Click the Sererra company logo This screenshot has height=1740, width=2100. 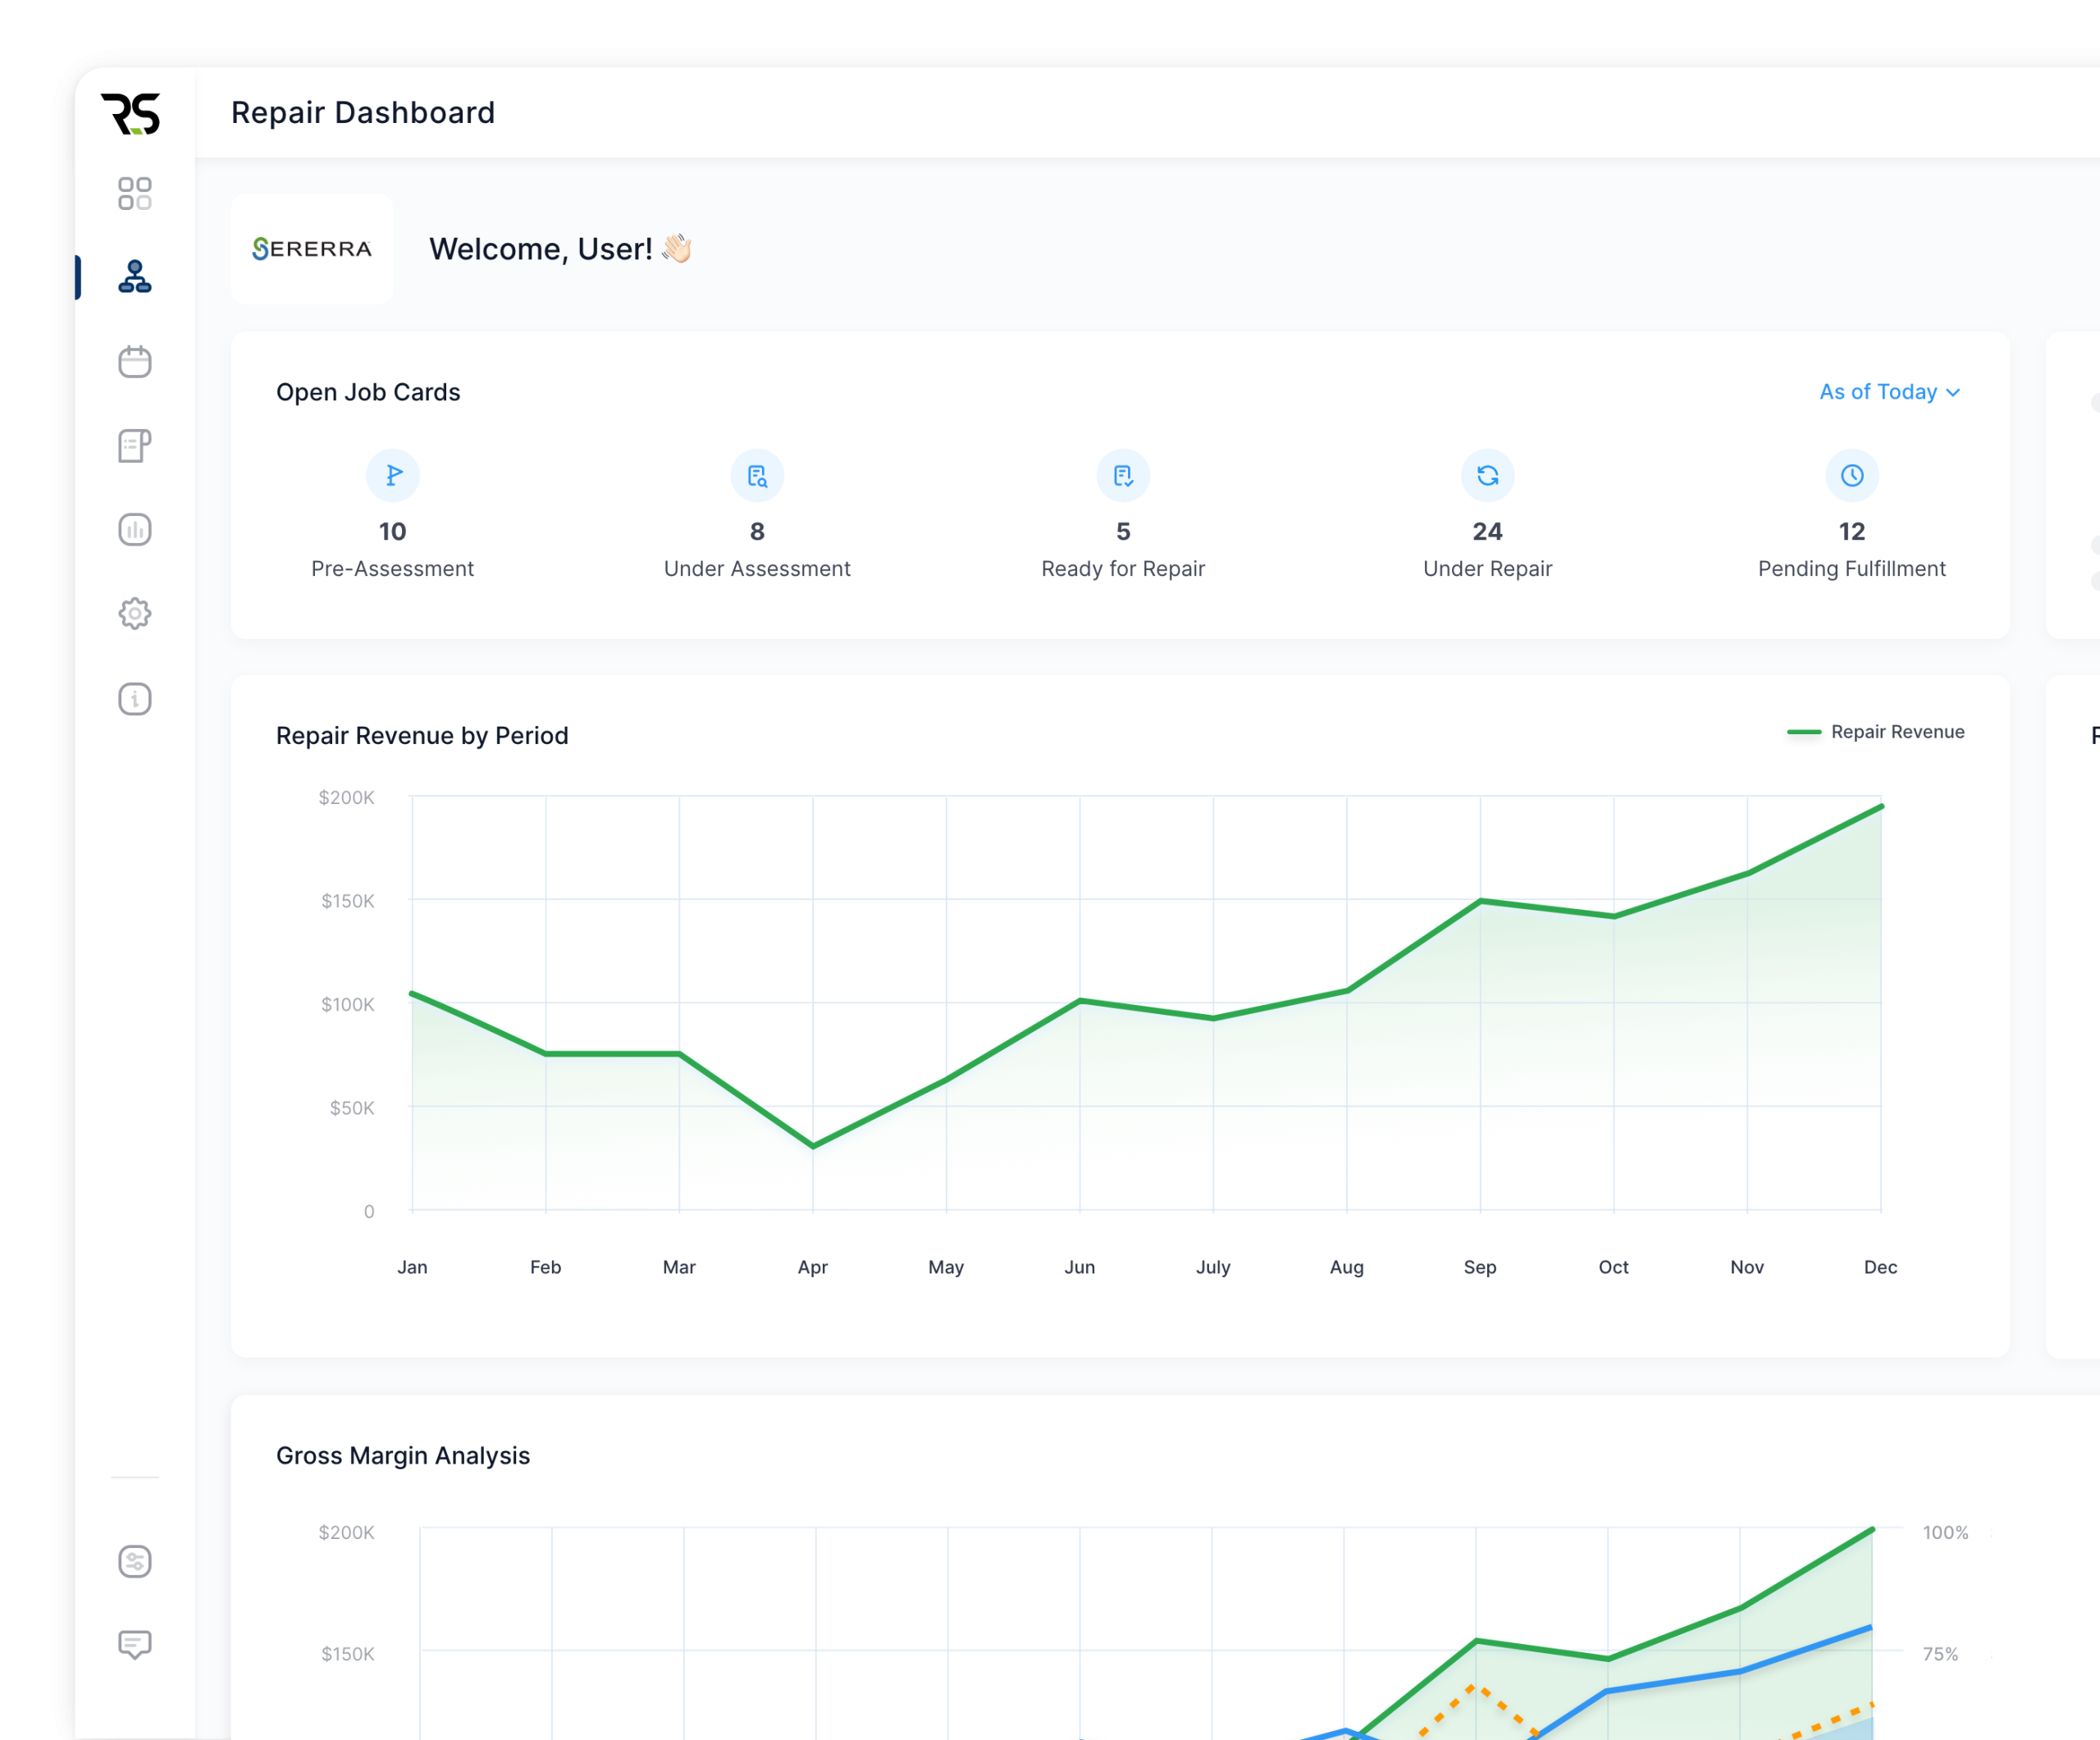tap(312, 248)
